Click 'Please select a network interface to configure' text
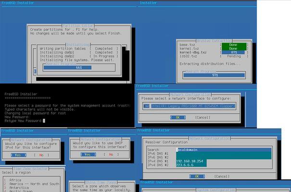This screenshot has width=291, height=192. [x=186, y=98]
